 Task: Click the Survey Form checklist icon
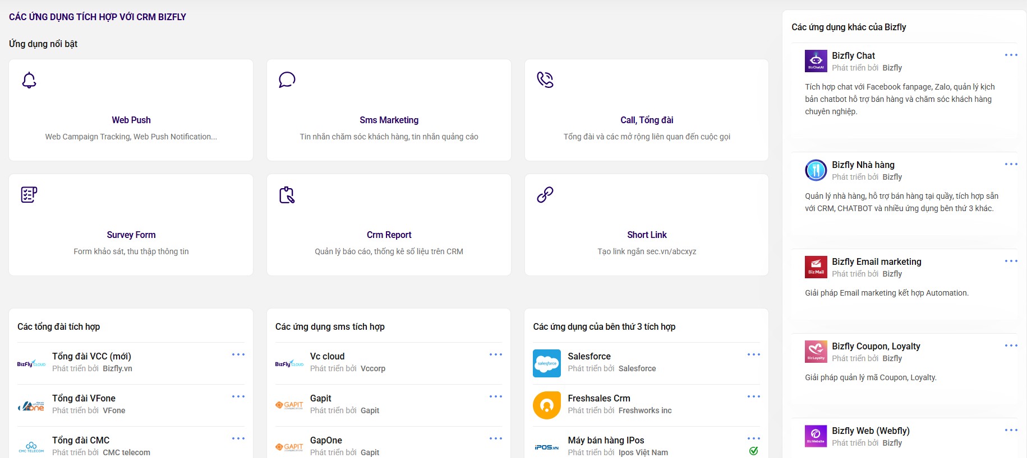pyautogui.click(x=29, y=195)
